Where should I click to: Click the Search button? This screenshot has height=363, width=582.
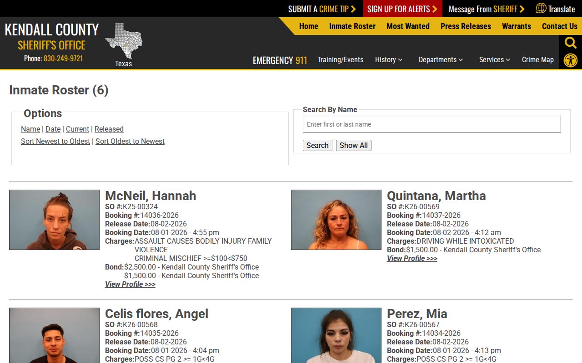317,146
